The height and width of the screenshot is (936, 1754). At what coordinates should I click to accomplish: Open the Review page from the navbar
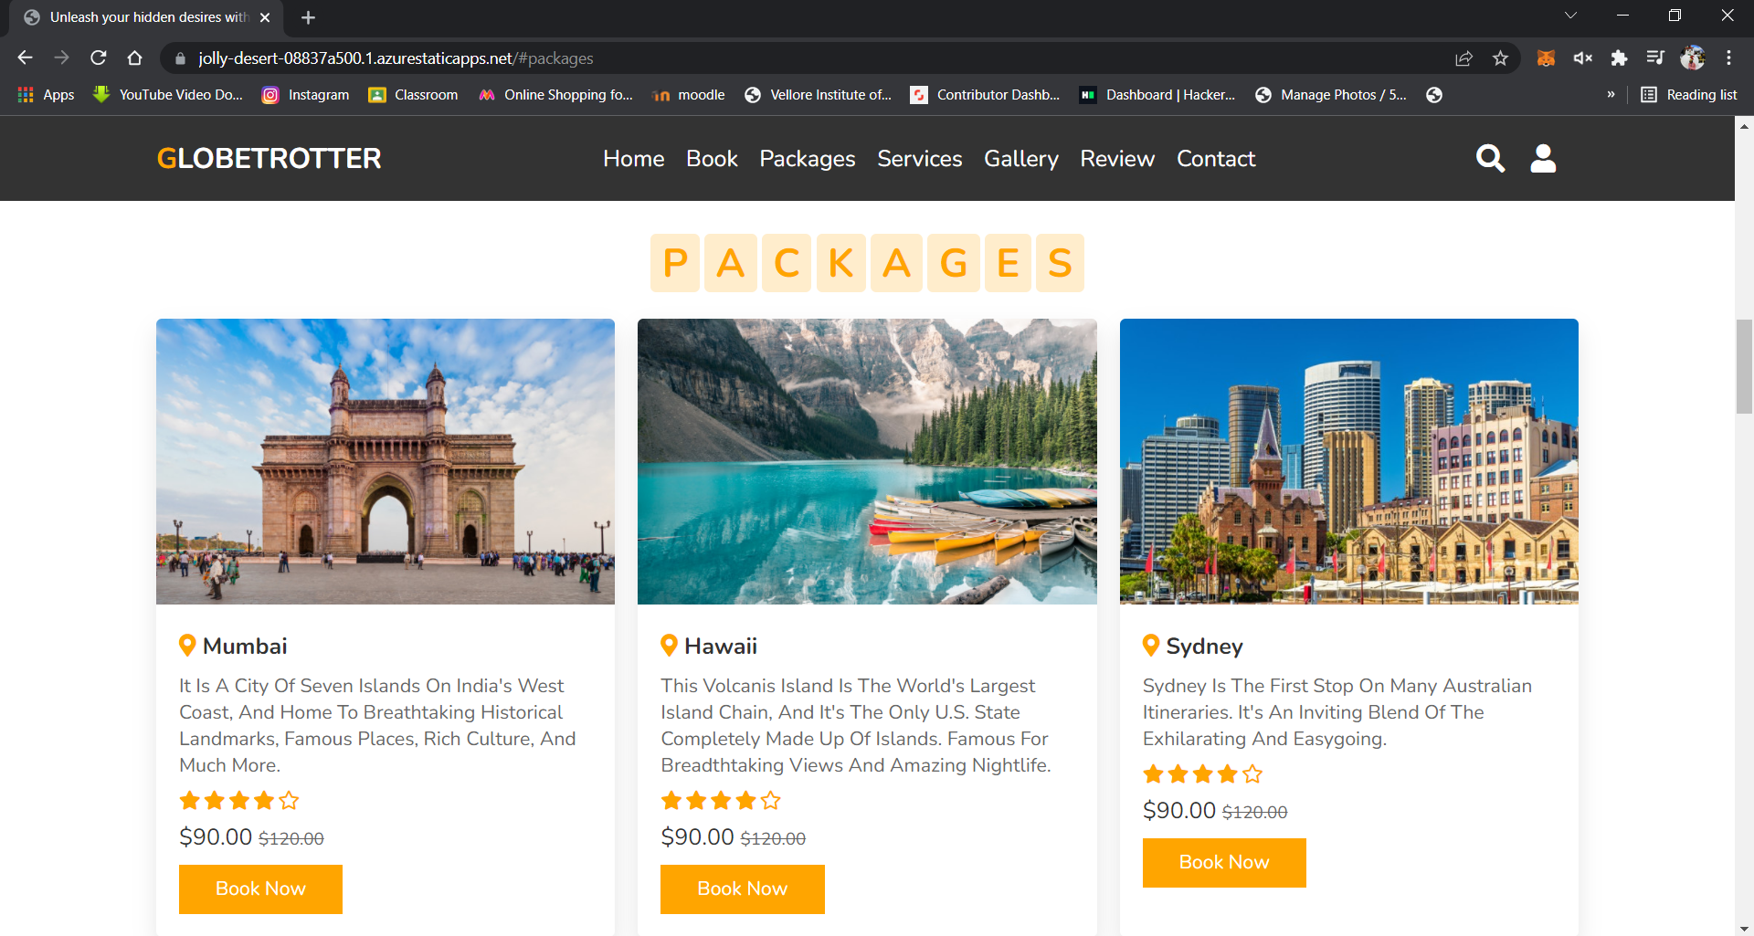click(1116, 158)
